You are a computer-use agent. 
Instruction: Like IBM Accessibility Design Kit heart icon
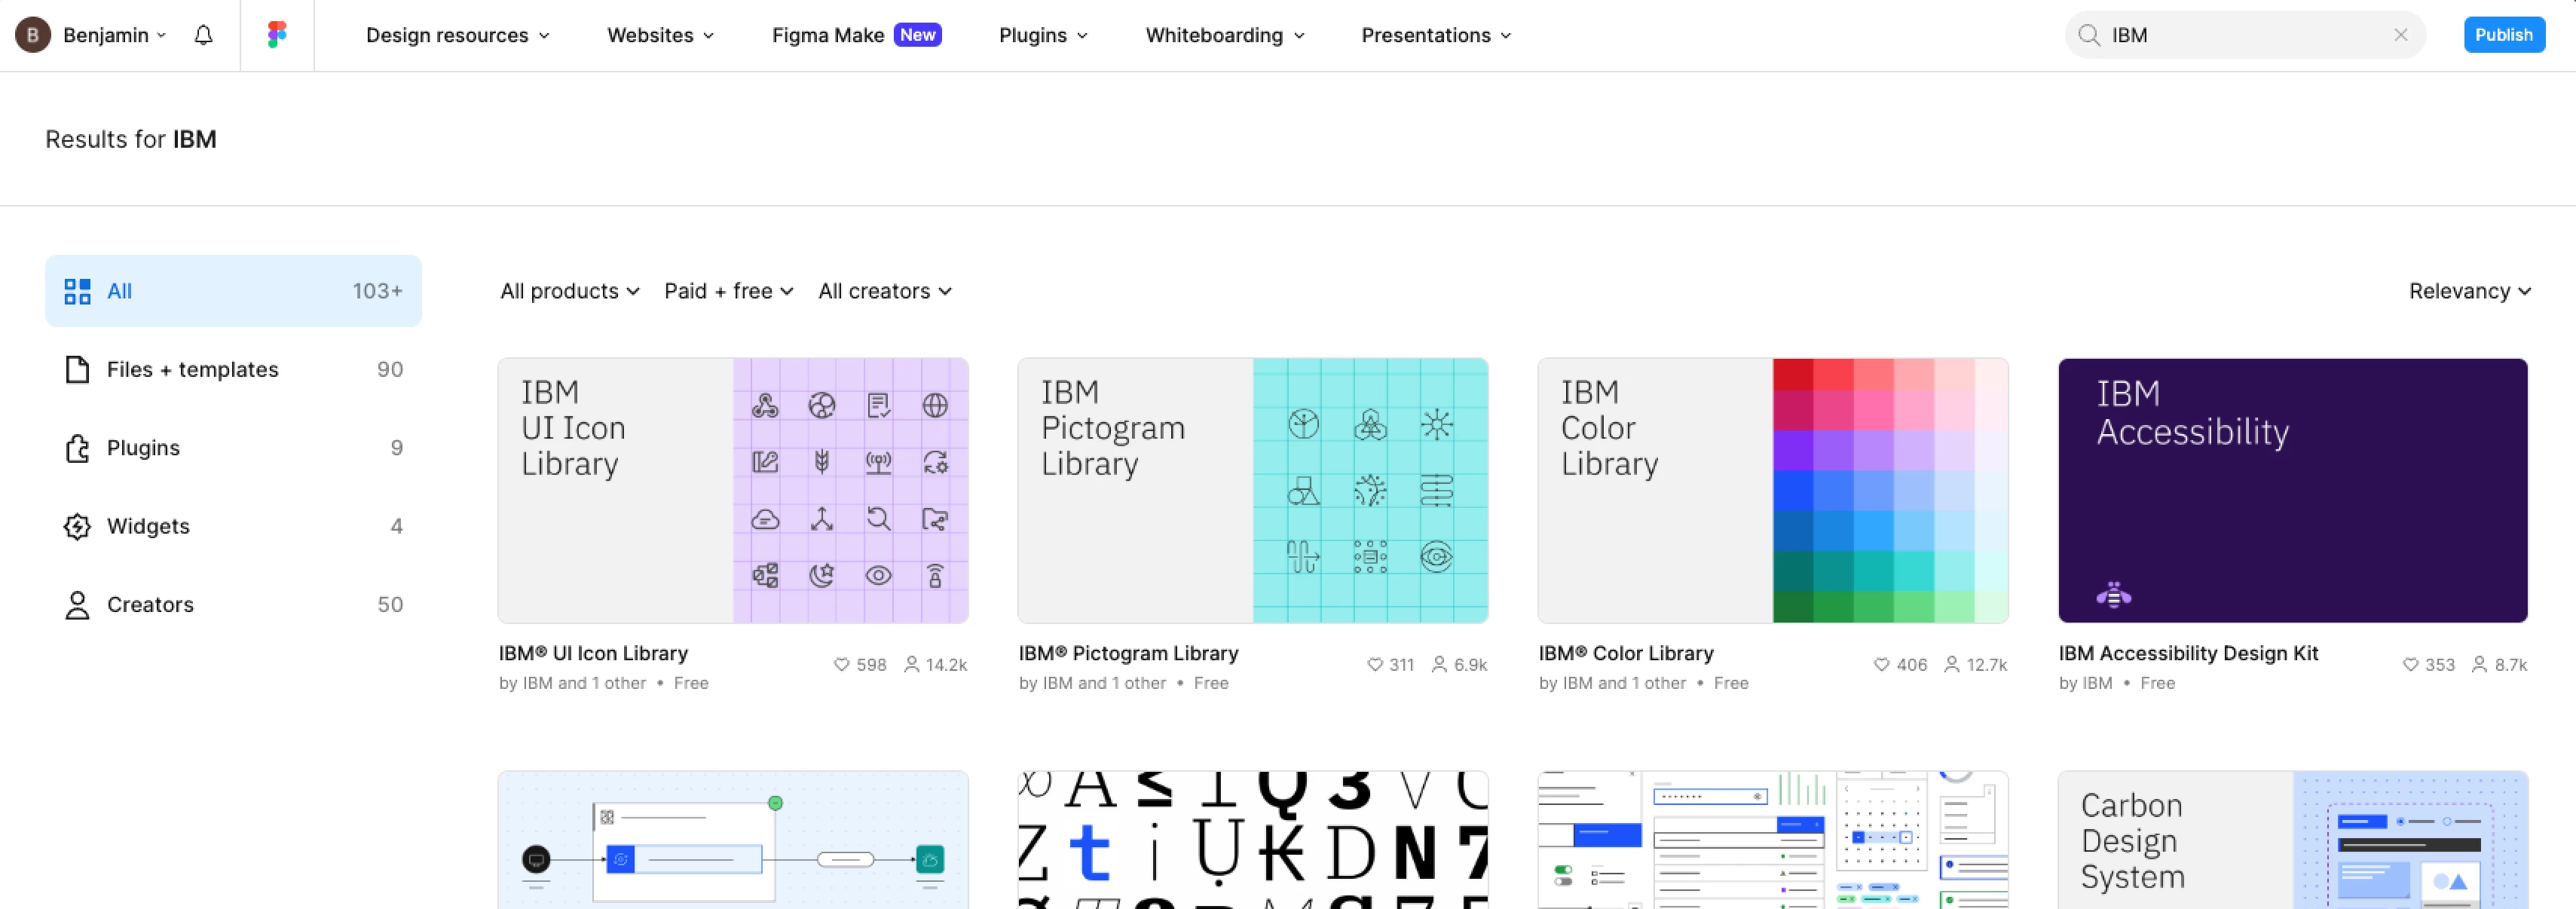click(2410, 665)
